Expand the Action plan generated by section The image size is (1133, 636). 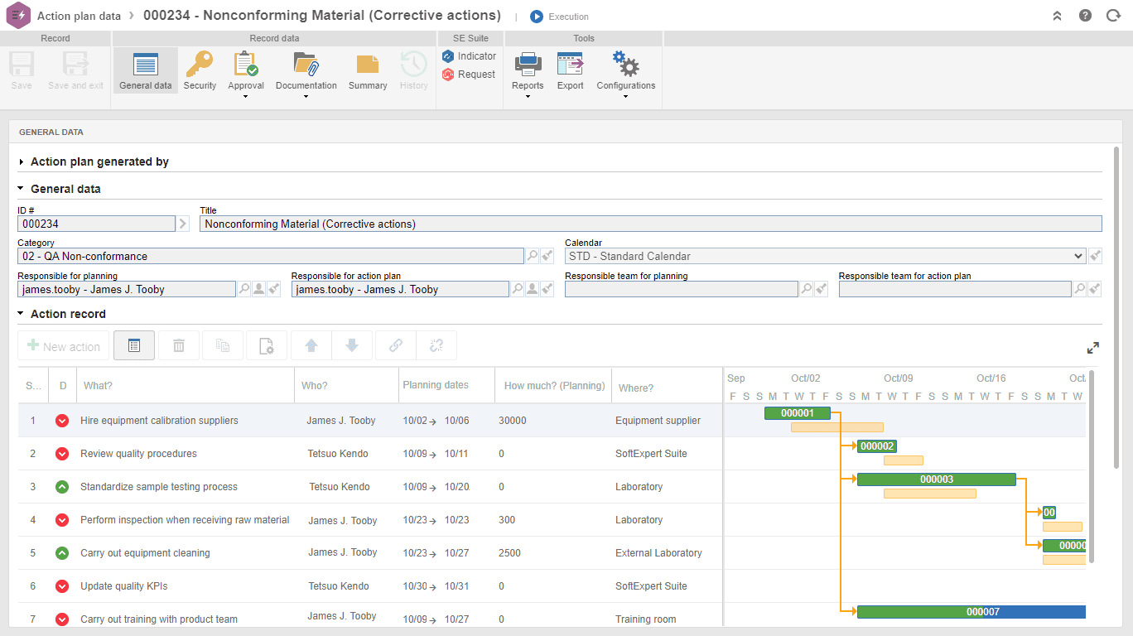coord(21,161)
